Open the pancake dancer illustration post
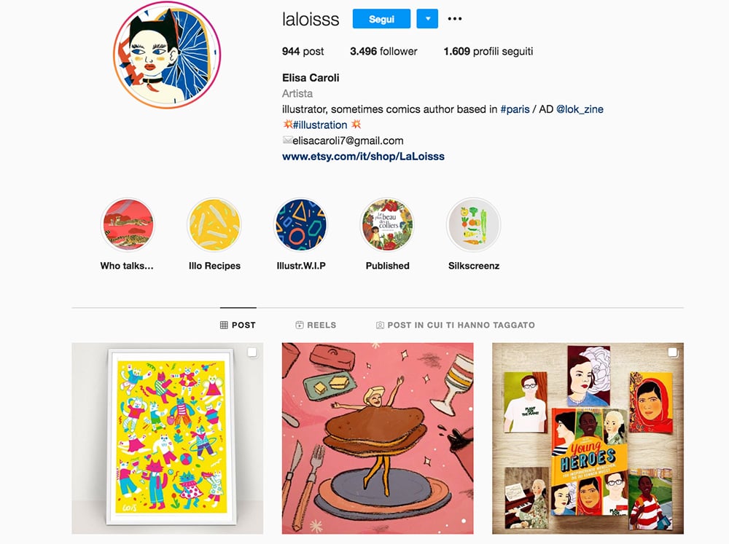 click(x=378, y=438)
